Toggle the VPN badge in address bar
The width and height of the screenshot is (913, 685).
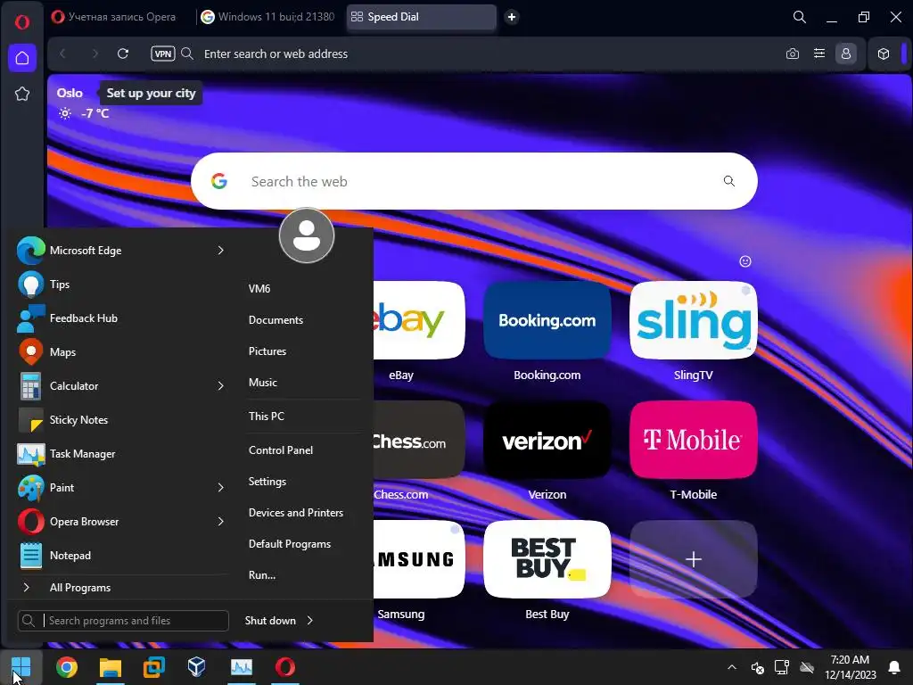pyautogui.click(x=163, y=54)
